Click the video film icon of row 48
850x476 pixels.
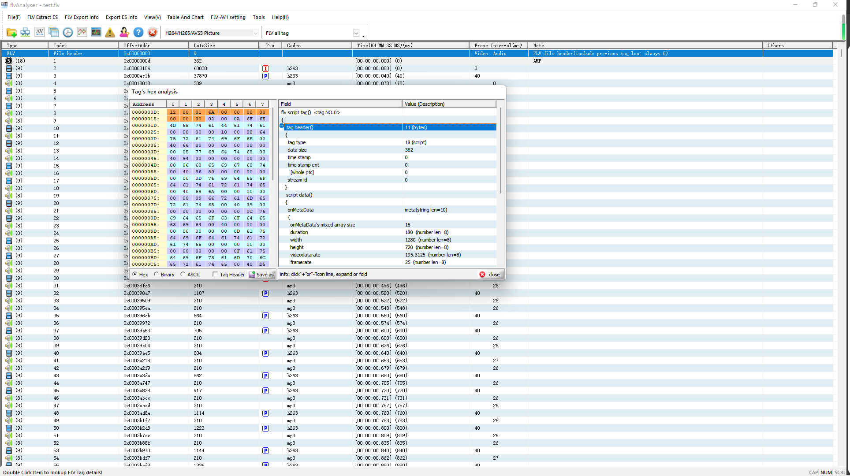pos(9,413)
